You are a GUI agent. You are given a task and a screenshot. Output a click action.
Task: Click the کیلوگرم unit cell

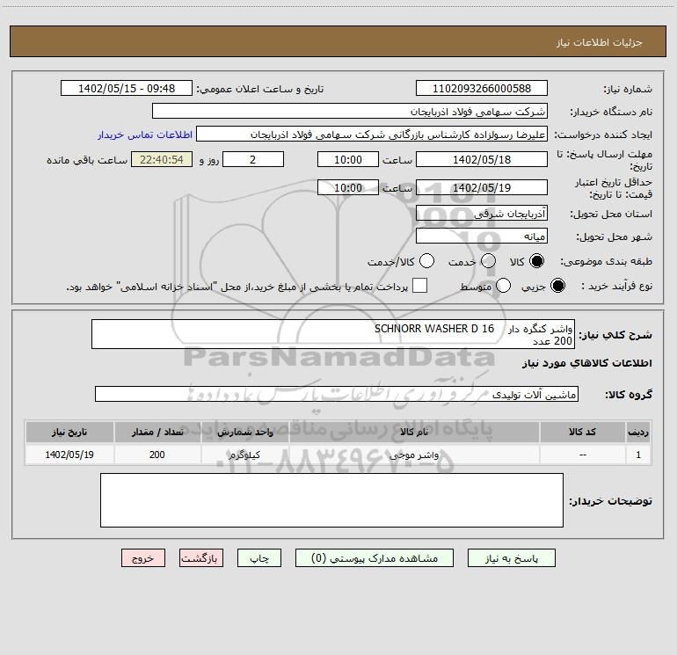(x=244, y=455)
